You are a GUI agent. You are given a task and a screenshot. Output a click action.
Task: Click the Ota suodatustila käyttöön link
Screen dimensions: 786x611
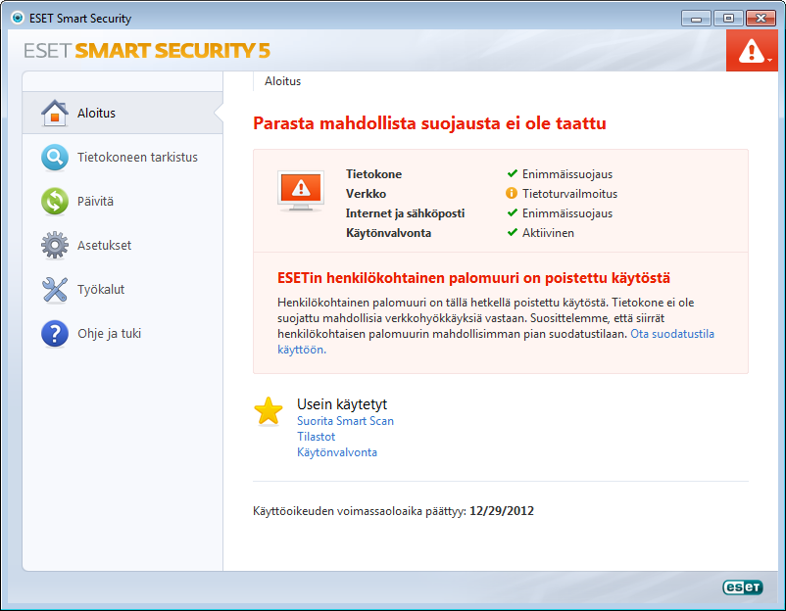[672, 334]
